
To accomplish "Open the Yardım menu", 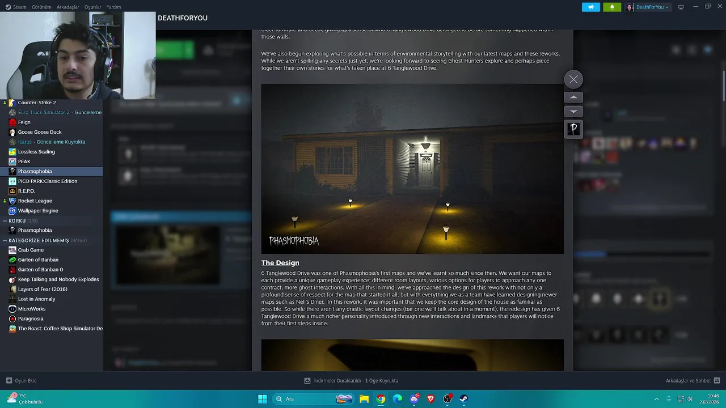I will pos(113,7).
